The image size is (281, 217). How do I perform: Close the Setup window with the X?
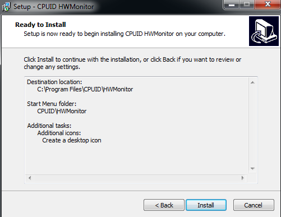[x=268, y=4]
